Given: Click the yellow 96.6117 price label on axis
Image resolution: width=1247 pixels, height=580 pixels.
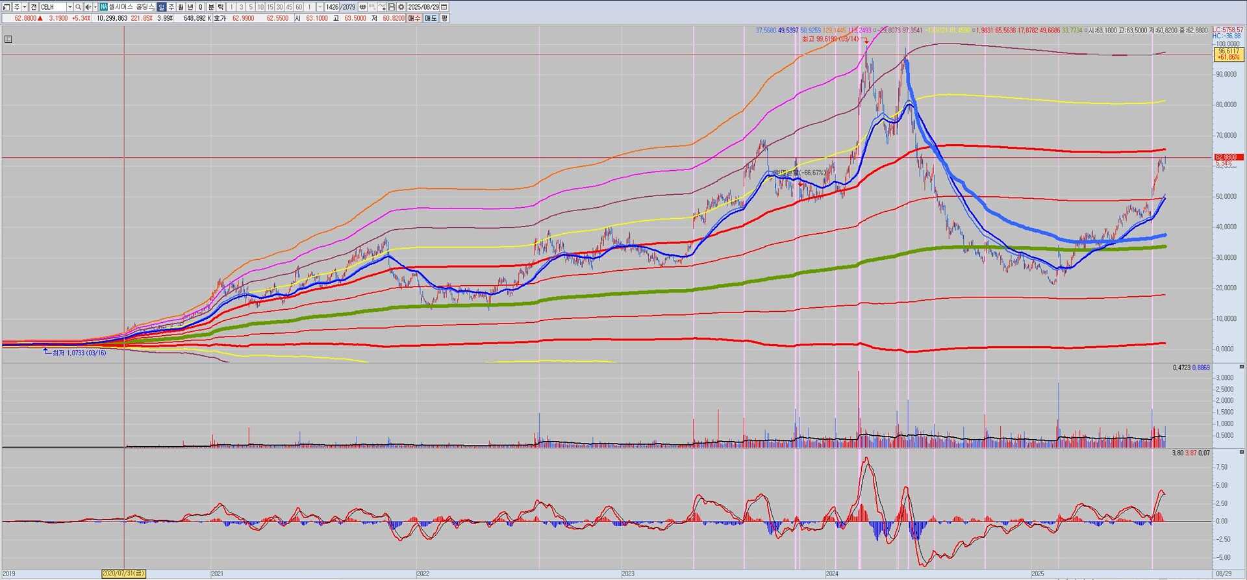Looking at the screenshot, I should (1228, 54).
